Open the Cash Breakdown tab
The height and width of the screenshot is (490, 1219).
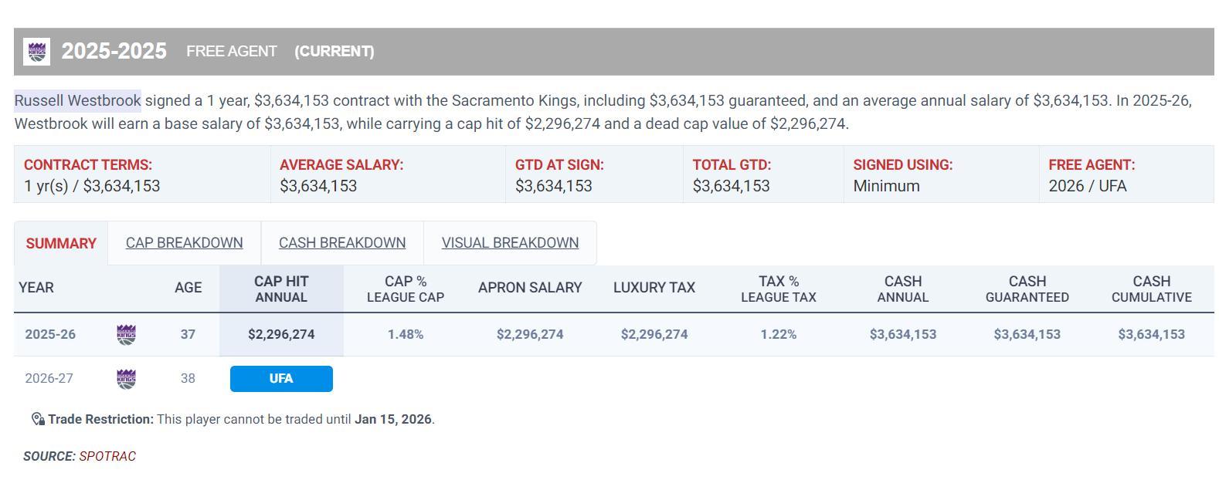tap(342, 243)
